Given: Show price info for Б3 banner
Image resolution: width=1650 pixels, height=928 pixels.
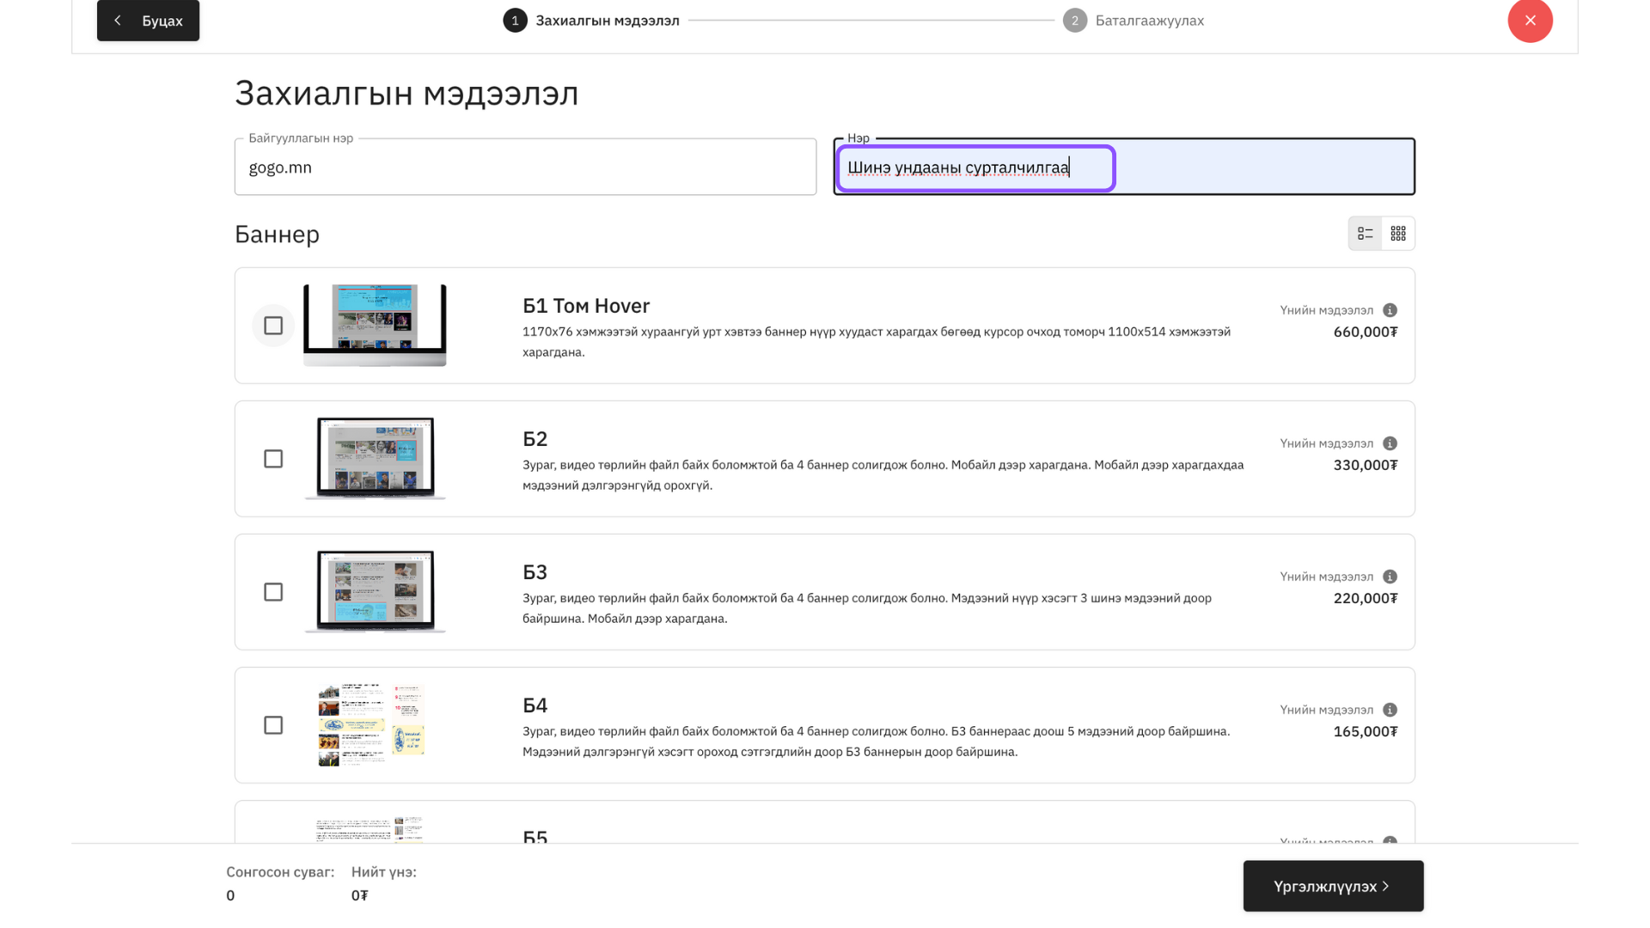Looking at the screenshot, I should (x=1390, y=577).
